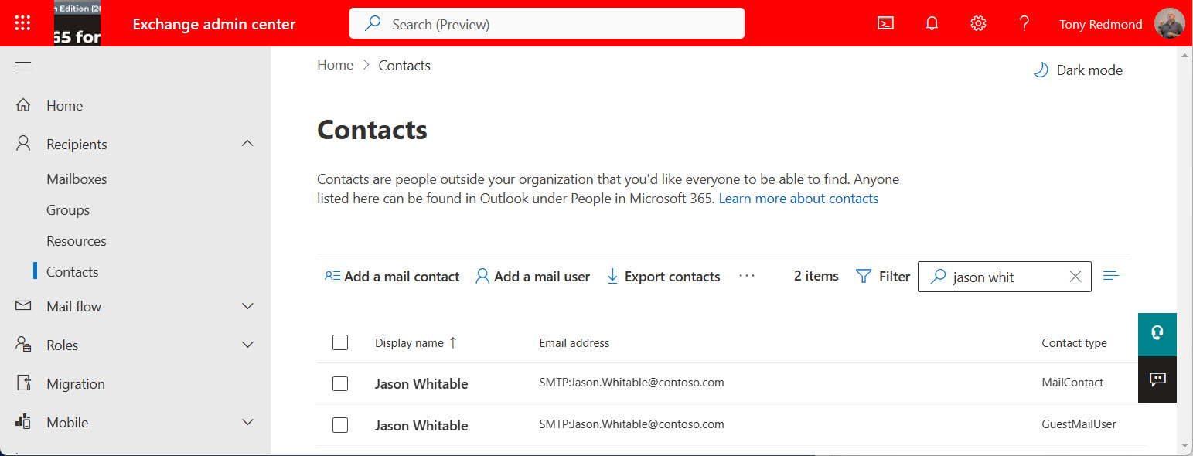1193x456 pixels.
Task: Open the Cloud Shell terminal
Action: pyautogui.click(x=885, y=23)
